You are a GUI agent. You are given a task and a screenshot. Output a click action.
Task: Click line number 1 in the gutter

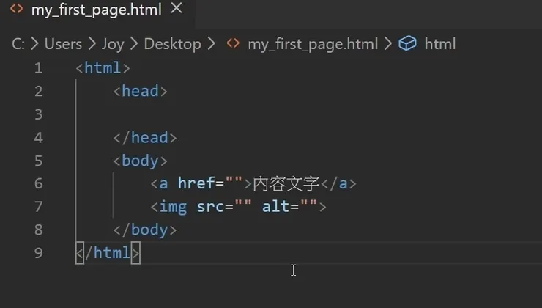click(38, 68)
